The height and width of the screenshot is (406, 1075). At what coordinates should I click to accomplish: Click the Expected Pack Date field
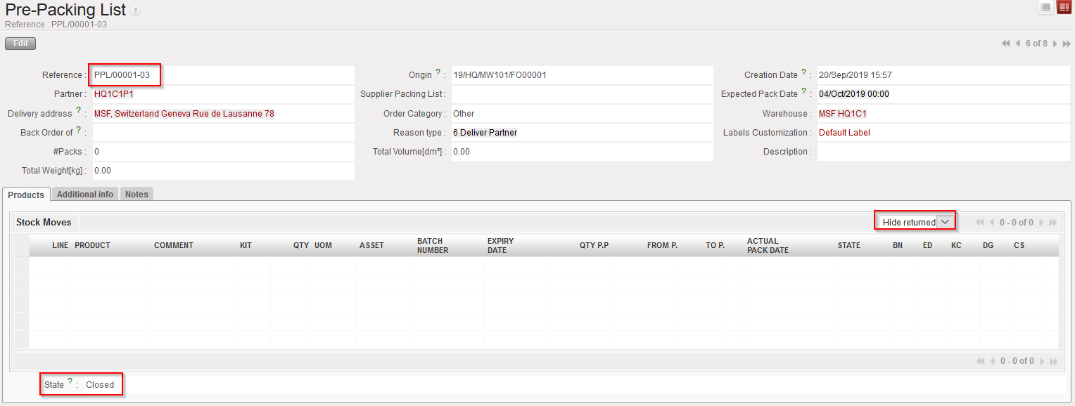click(x=943, y=94)
